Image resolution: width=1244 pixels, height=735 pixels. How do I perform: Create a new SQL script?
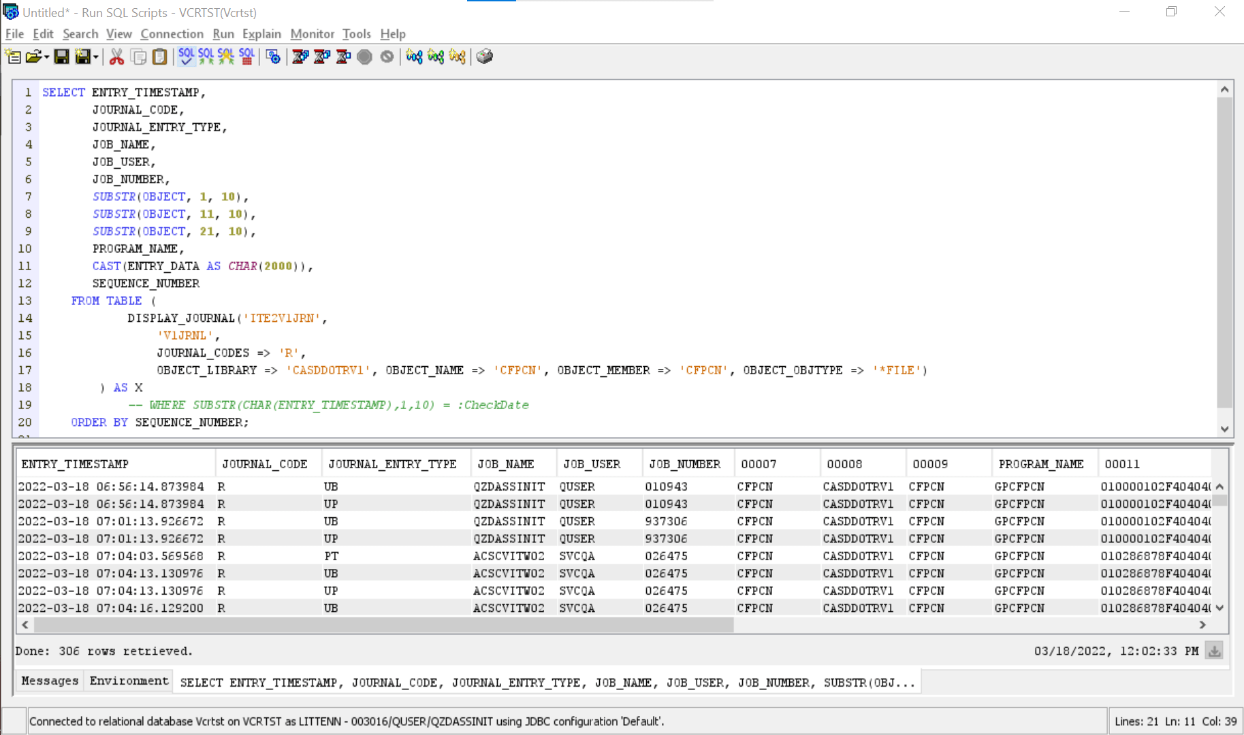[12, 57]
